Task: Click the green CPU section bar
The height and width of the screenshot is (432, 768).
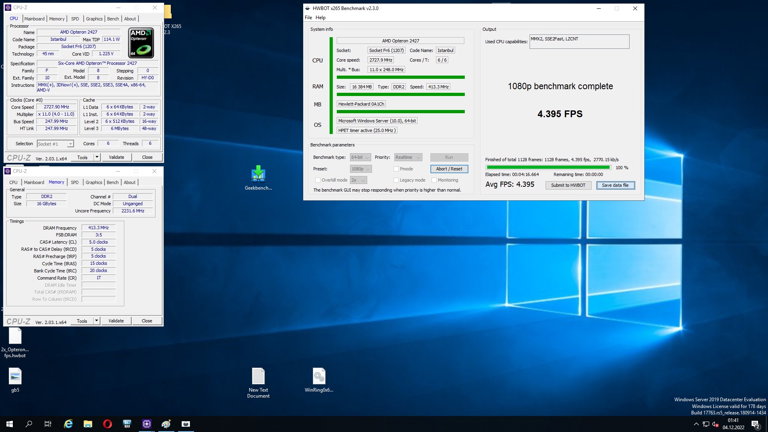Action: click(400, 77)
